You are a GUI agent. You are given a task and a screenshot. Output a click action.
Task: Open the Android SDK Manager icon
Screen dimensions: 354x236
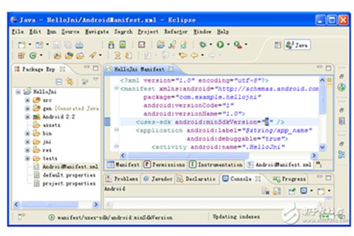pyautogui.click(x=111, y=45)
